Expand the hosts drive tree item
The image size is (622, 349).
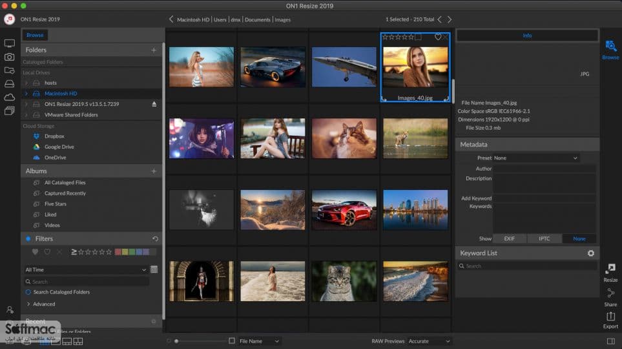(x=26, y=83)
